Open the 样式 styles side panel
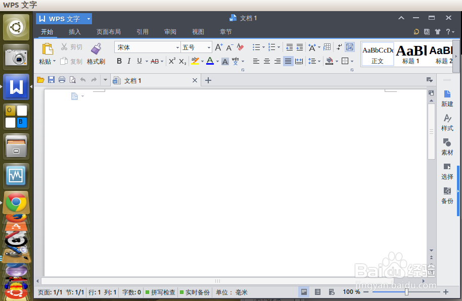462x301 pixels. [447, 123]
